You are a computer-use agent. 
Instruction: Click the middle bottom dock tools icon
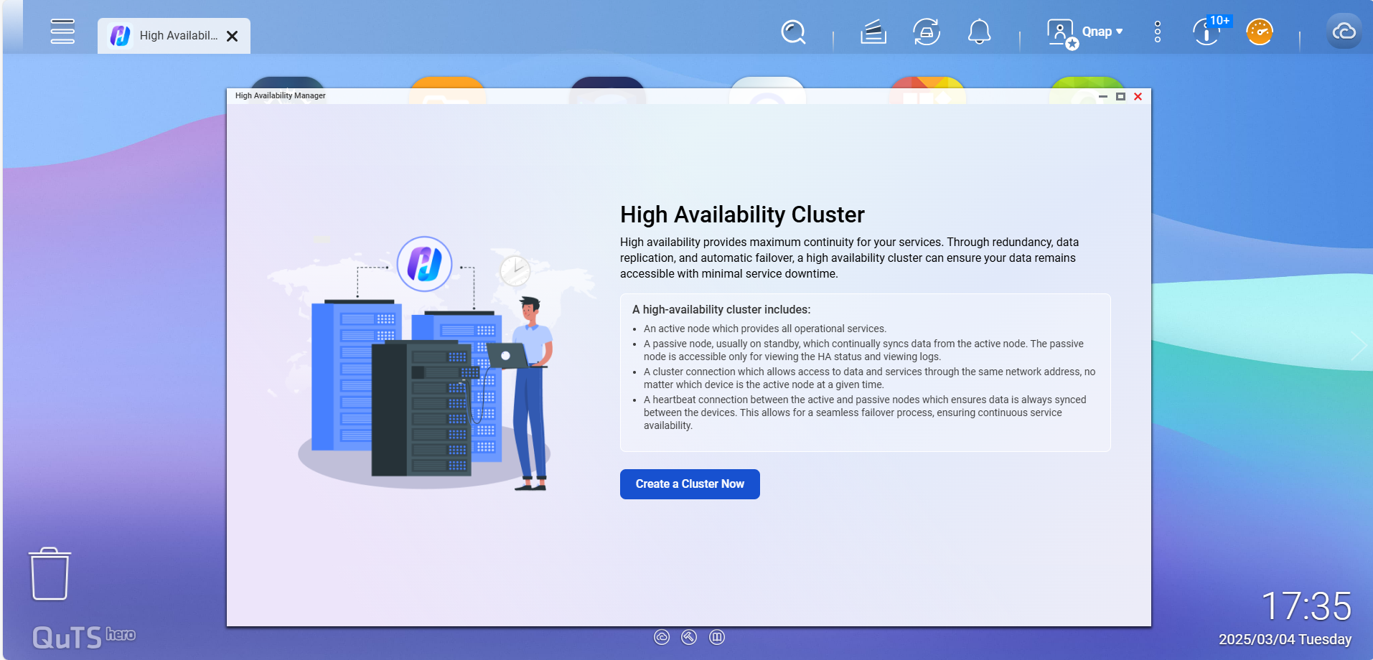coord(689,637)
